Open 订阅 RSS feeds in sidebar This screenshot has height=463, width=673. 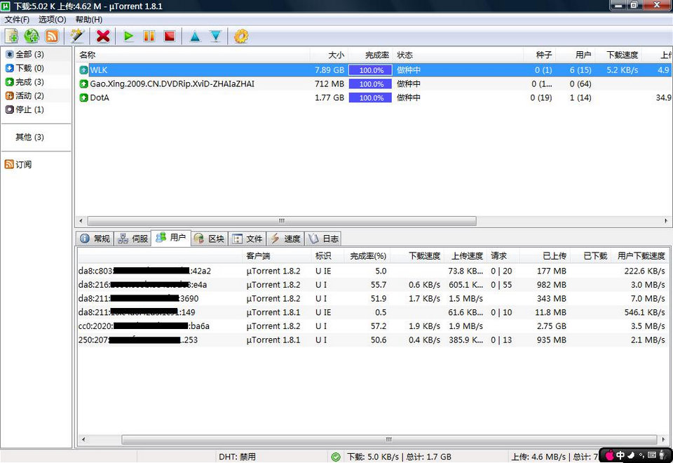(18, 164)
